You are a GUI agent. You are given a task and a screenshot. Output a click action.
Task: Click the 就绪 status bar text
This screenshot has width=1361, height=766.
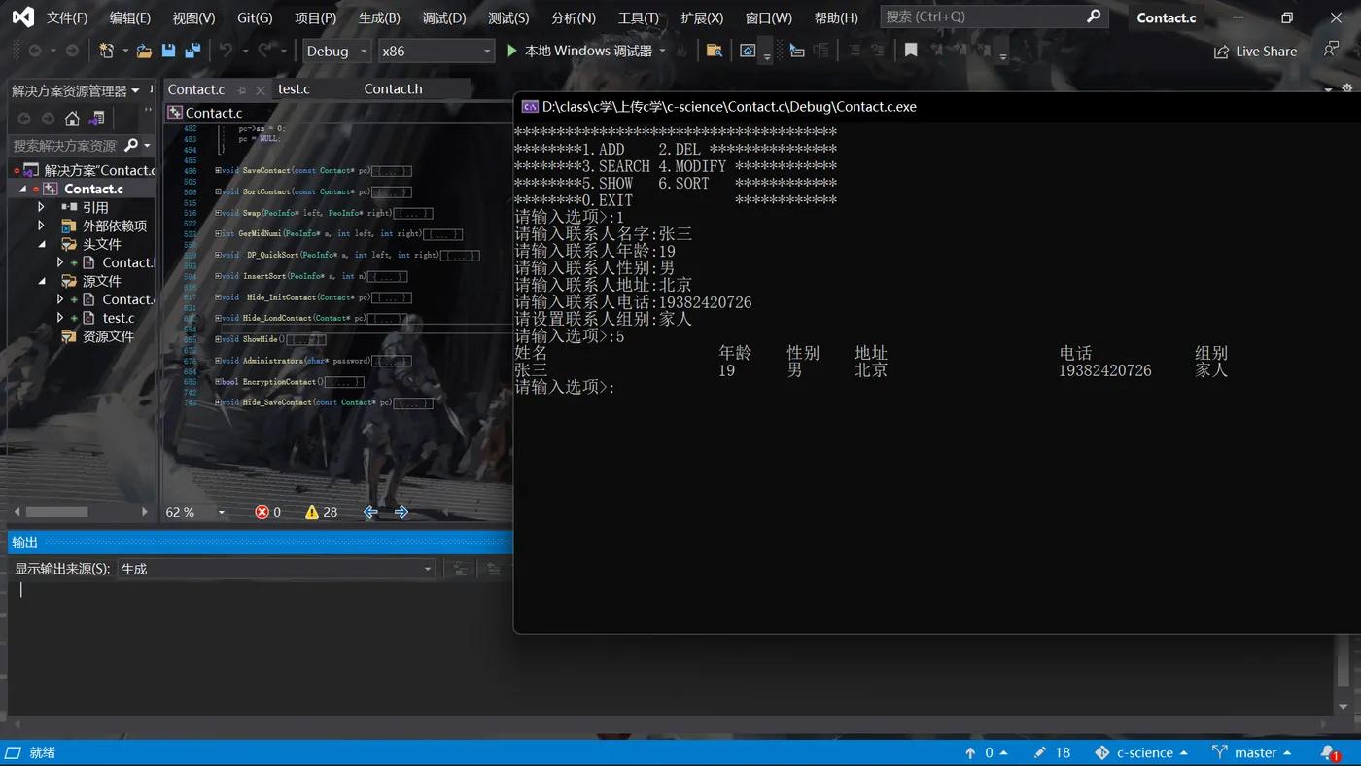point(43,752)
